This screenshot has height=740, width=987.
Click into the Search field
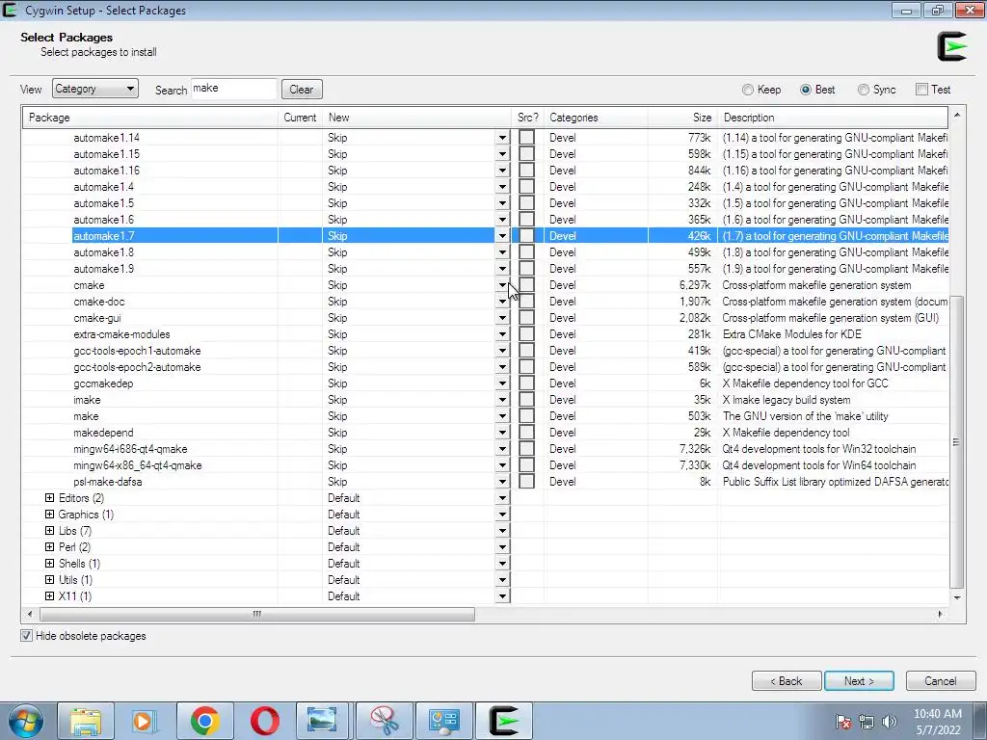click(233, 89)
